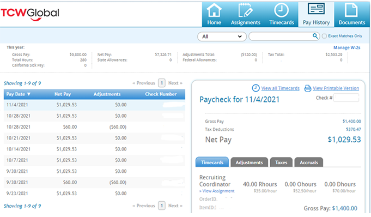Click the Check # field
This screenshot has height=217, width=371.
pyautogui.click(x=346, y=98)
